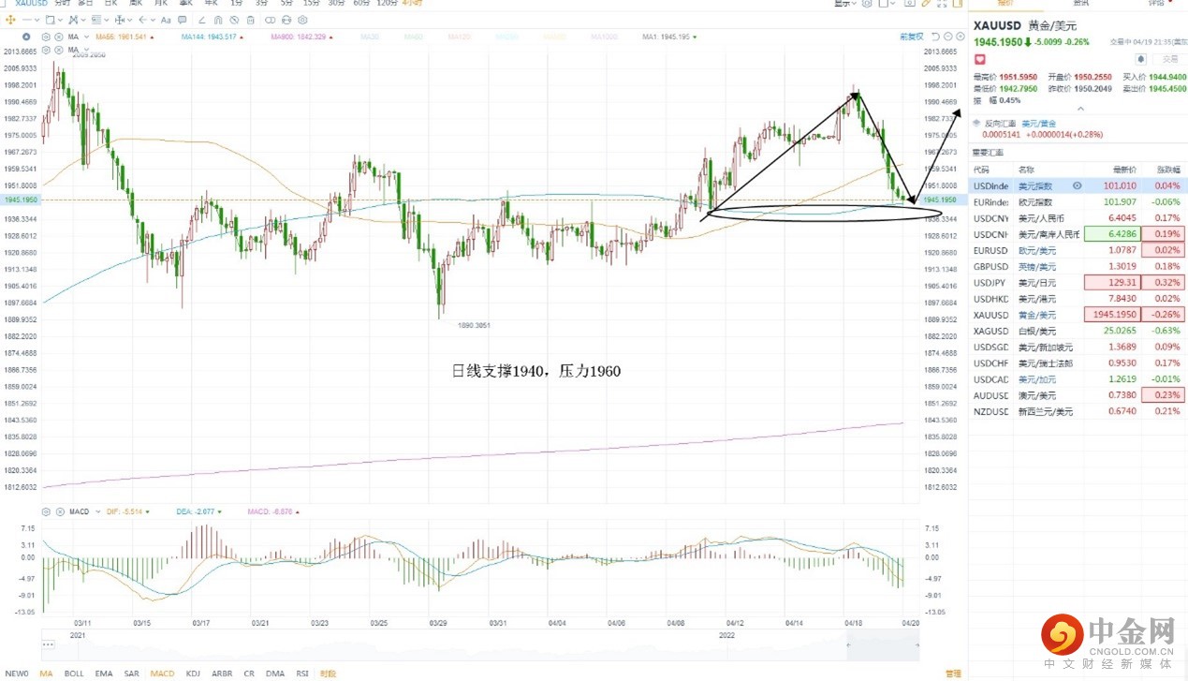Viewport: 1188px width, 681px height.
Task: Select EURUSD row in currency list
Action: coord(1078,250)
